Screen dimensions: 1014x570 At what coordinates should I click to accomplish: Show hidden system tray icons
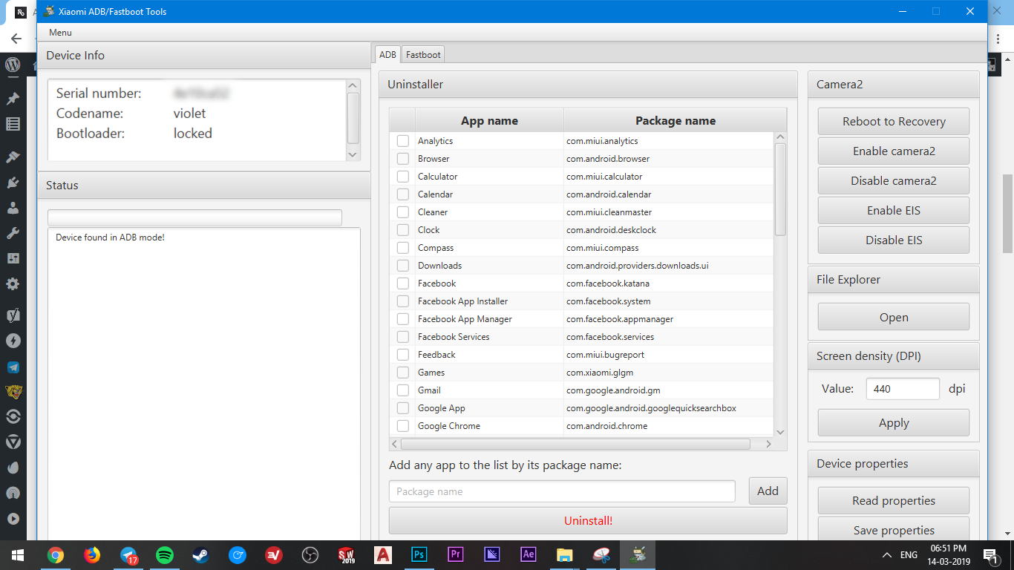(x=886, y=555)
